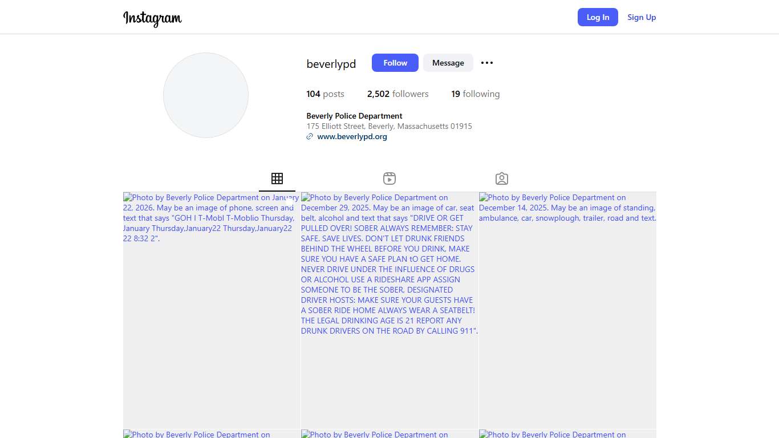
Task: Click the Beverly Police Department display name
Action: click(x=354, y=116)
